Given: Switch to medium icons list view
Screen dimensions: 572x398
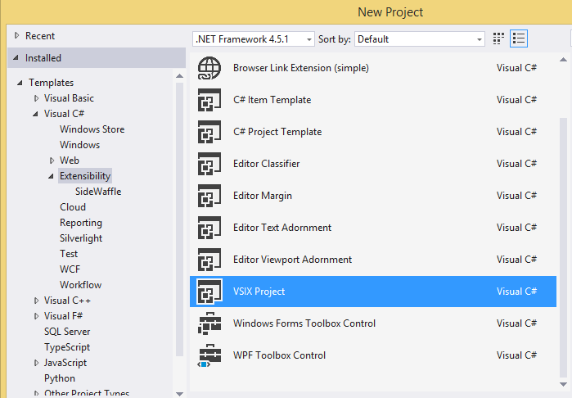Looking at the screenshot, I should coord(518,38).
